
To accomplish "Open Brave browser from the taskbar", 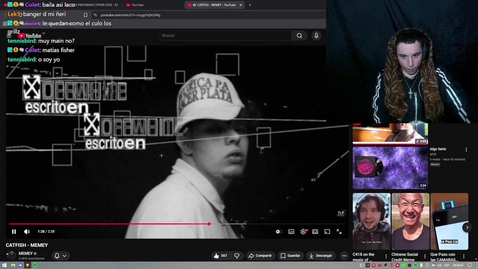I will [x=28, y=265].
